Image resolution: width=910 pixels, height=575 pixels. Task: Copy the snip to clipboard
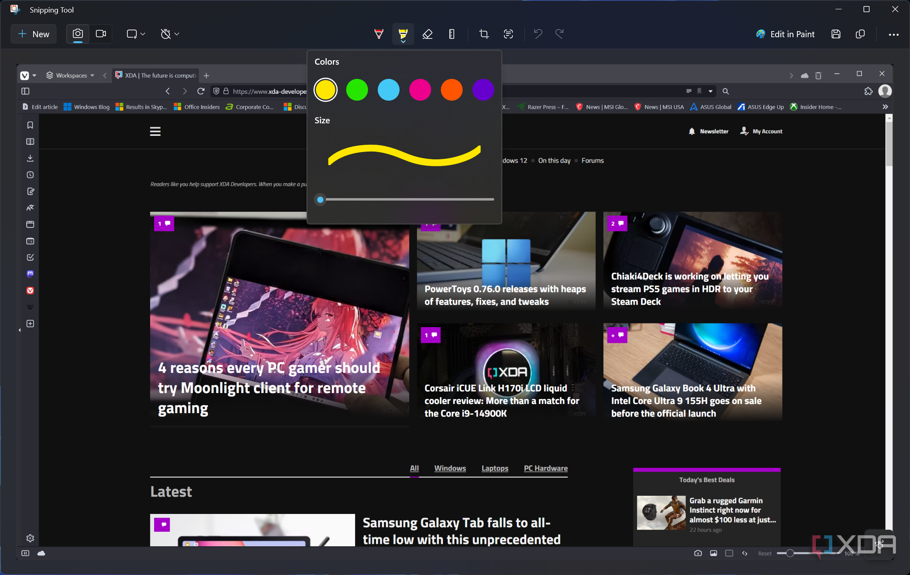click(860, 34)
